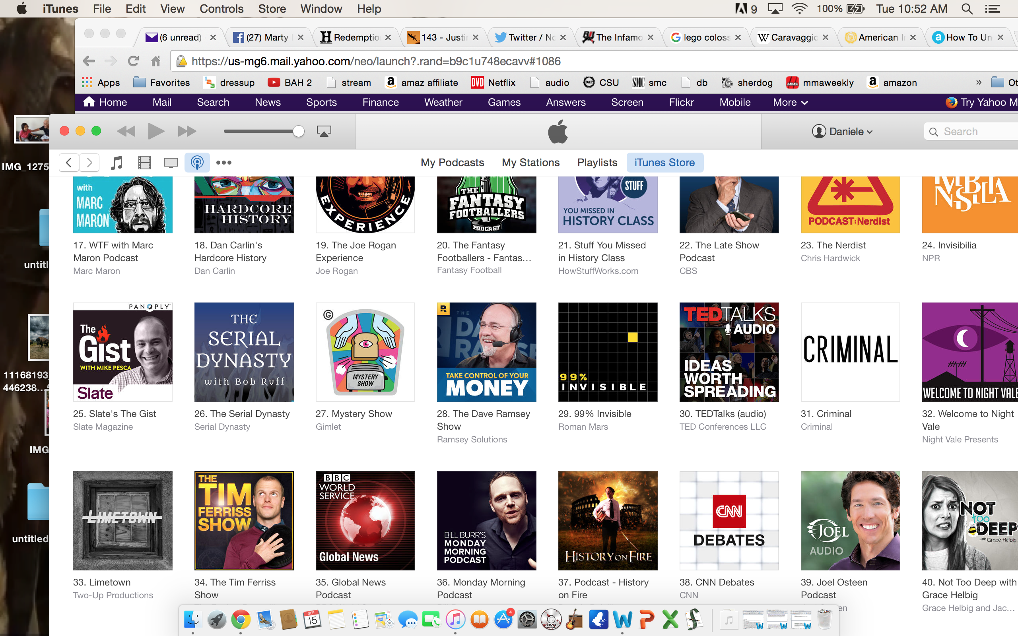This screenshot has height=636, width=1018.
Task: Click the Chrome address bar URL
Action: pos(376,61)
